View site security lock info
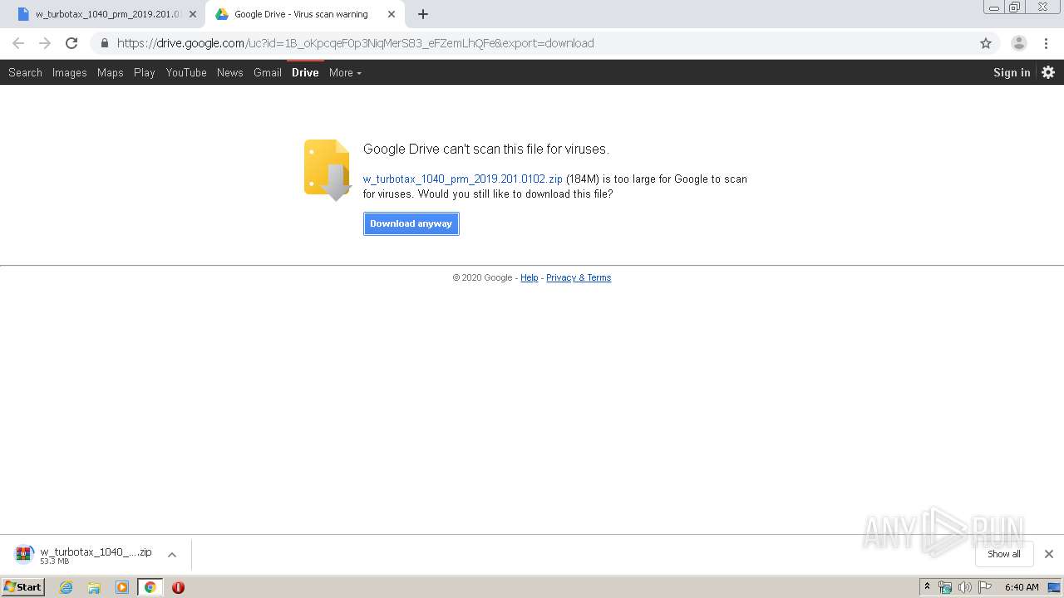The width and height of the screenshot is (1064, 598). click(x=104, y=43)
